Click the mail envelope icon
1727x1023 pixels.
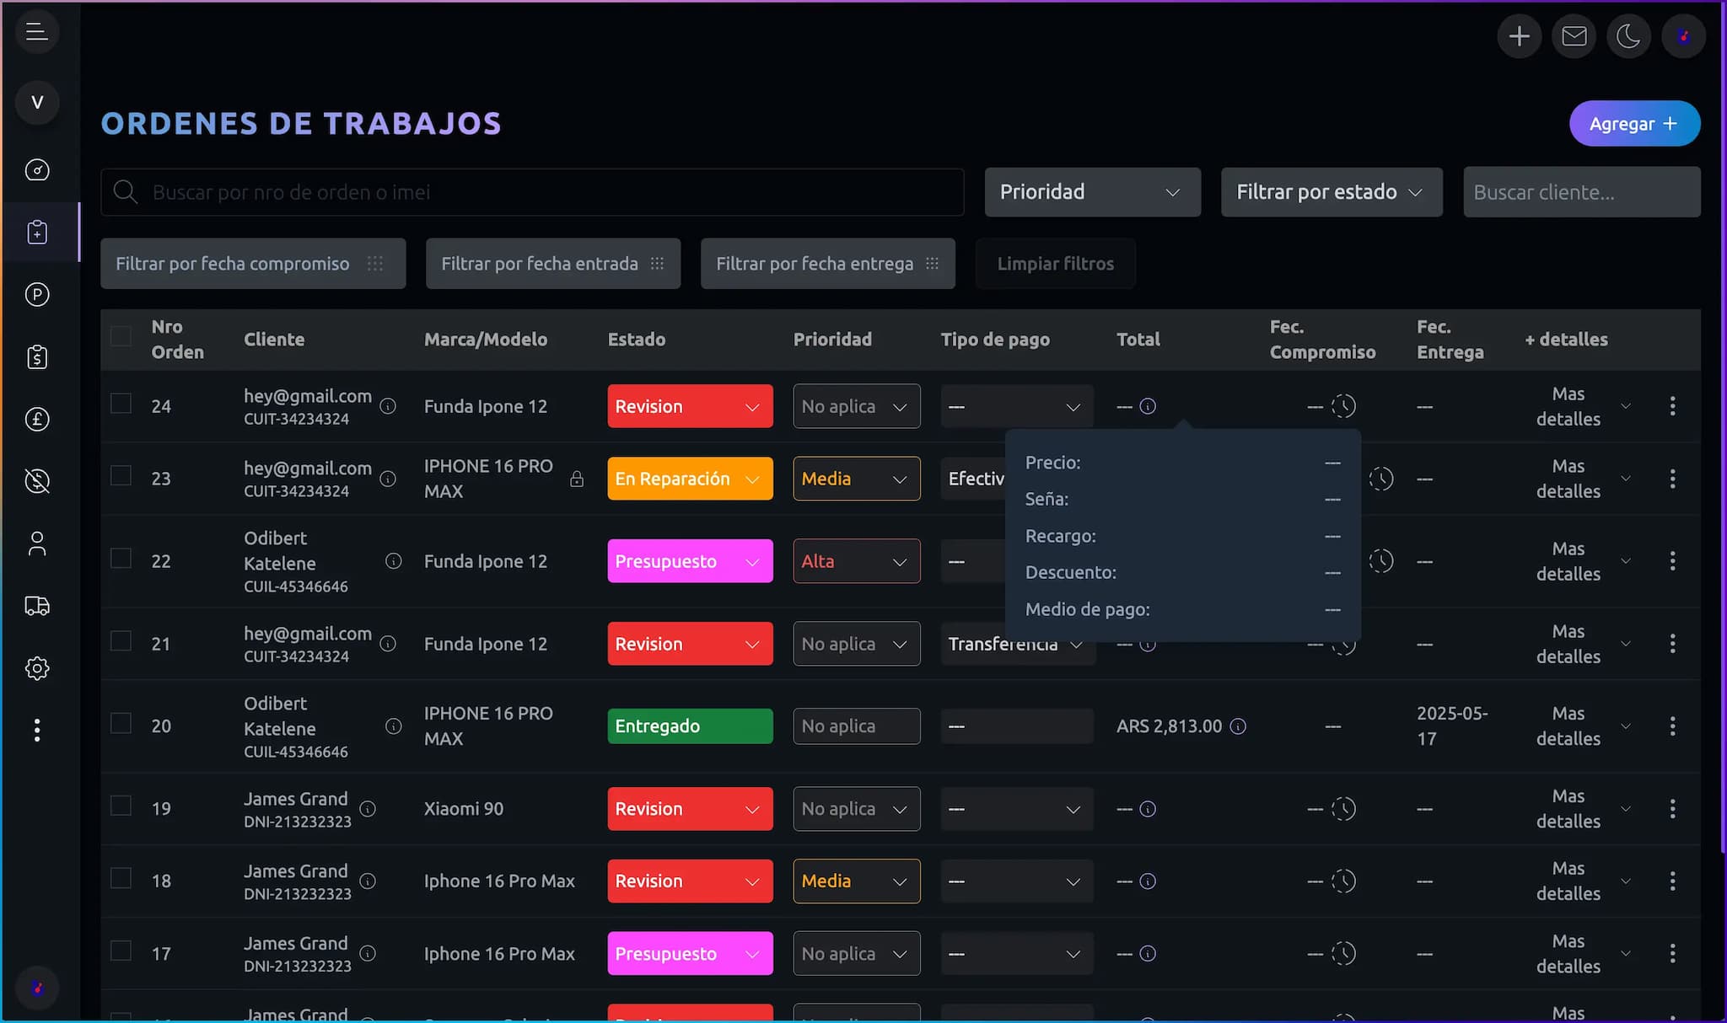1574,36
